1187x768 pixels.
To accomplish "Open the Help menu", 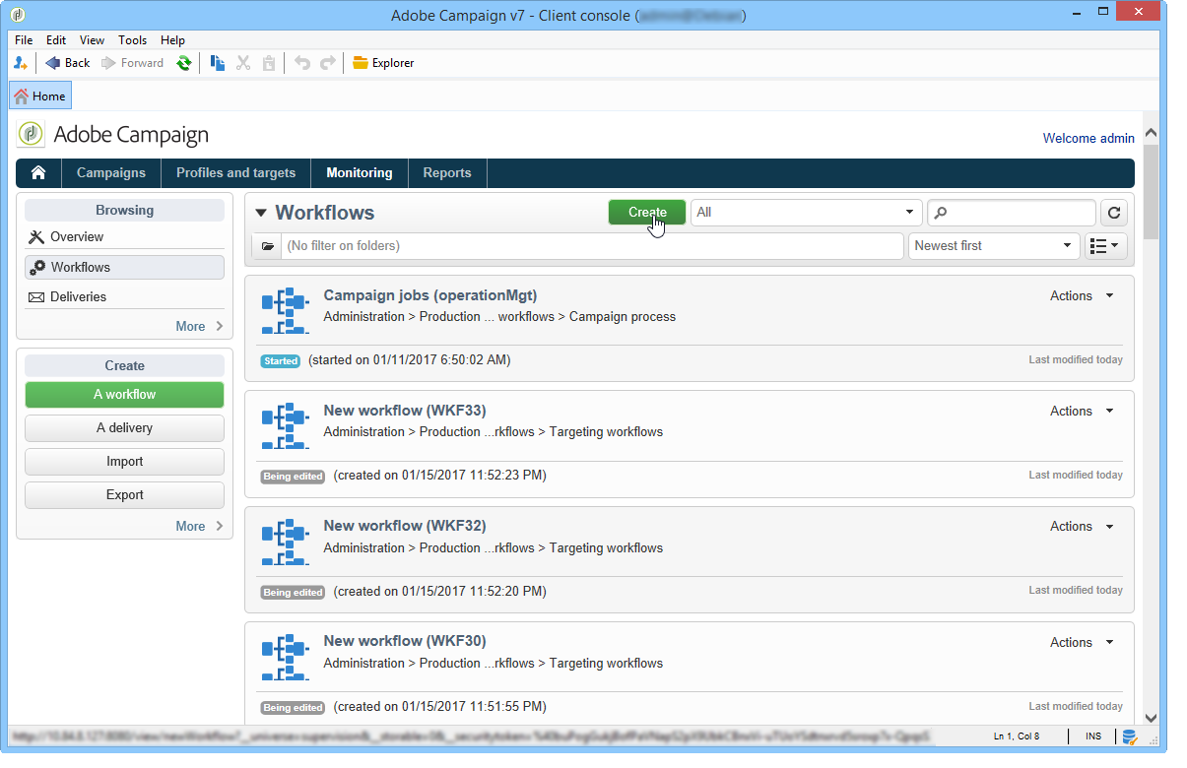I will (173, 40).
